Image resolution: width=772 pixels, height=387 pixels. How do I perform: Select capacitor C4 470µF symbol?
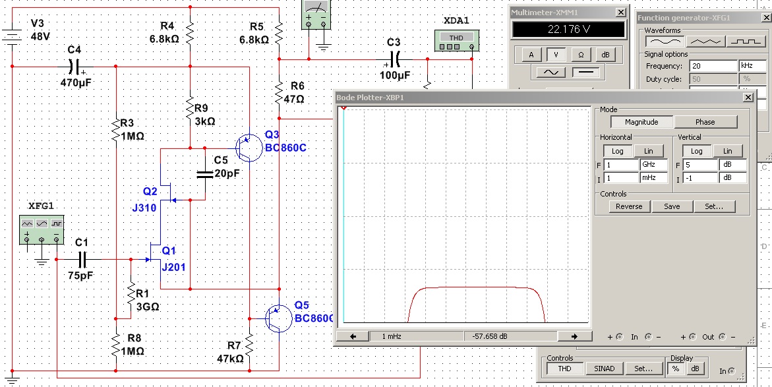tap(74, 66)
